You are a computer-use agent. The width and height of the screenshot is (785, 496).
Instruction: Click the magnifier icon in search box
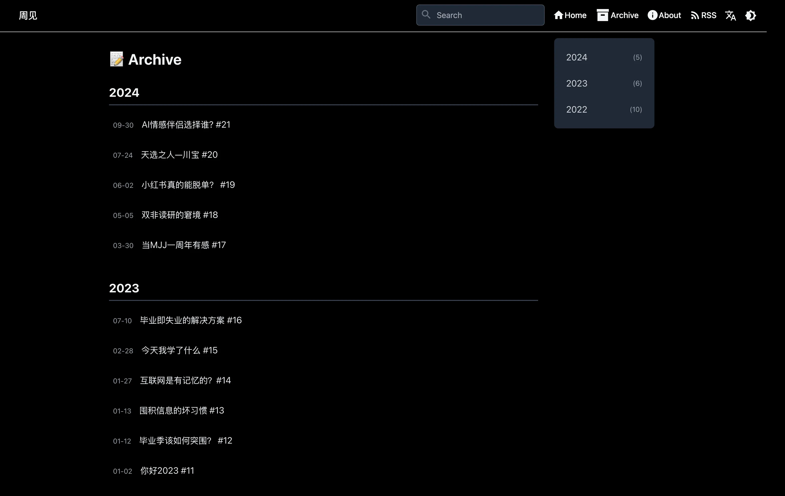point(426,14)
